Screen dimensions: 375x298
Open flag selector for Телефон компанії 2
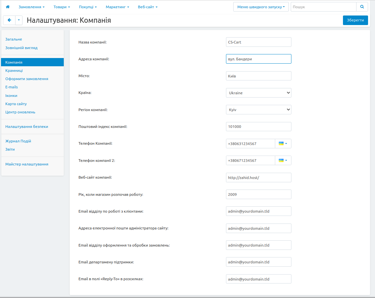[283, 161]
